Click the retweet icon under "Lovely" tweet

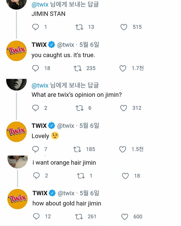click(x=77, y=149)
